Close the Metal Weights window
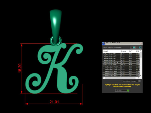The width and height of the screenshot is (151, 113). [141, 43]
